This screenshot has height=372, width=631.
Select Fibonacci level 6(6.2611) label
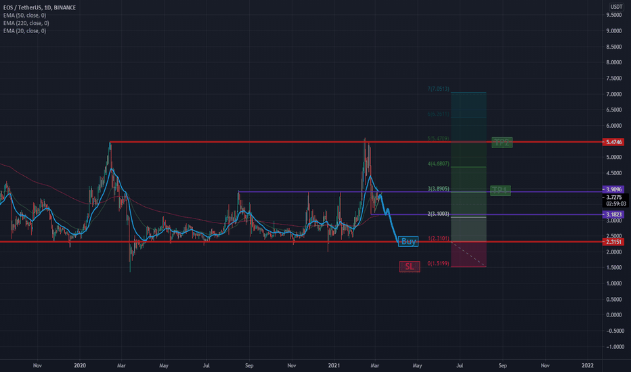point(438,114)
